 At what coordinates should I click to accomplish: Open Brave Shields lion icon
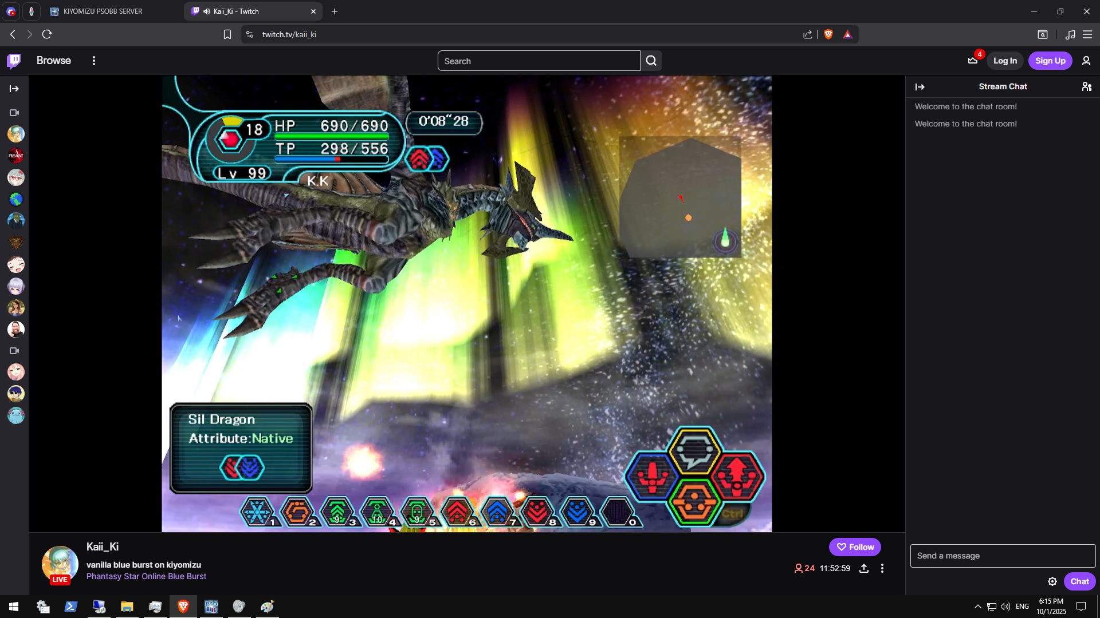coord(828,34)
